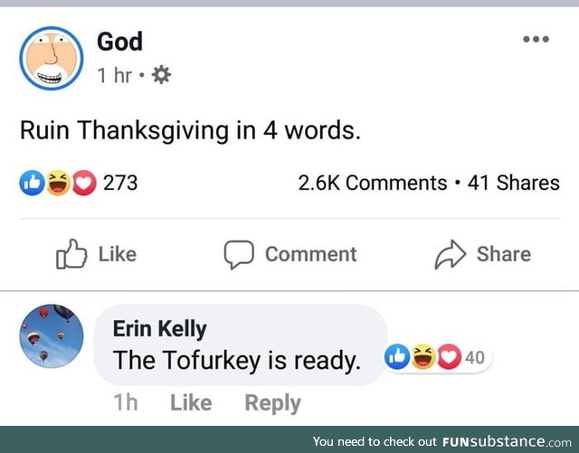Click the comment's thumbs-up reaction icon

[396, 358]
